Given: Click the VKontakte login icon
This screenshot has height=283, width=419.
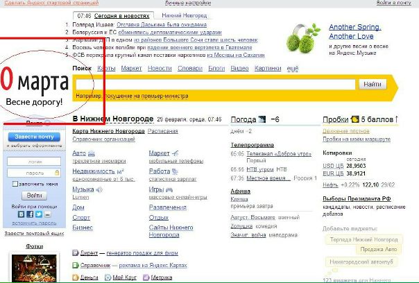Looking at the screenshot, I should pyautogui.click(x=21, y=214).
